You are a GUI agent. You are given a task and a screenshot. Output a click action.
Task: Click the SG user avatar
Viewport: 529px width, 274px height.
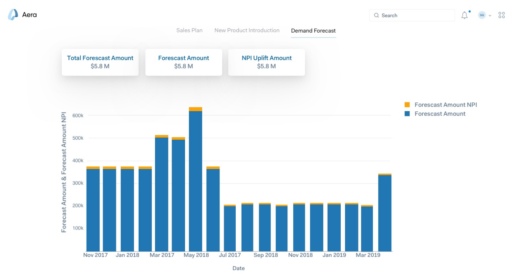click(482, 15)
